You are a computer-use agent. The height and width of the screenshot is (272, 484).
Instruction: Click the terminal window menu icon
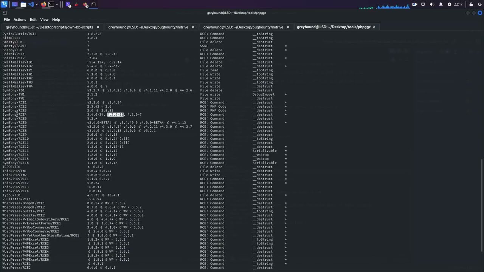5,13
